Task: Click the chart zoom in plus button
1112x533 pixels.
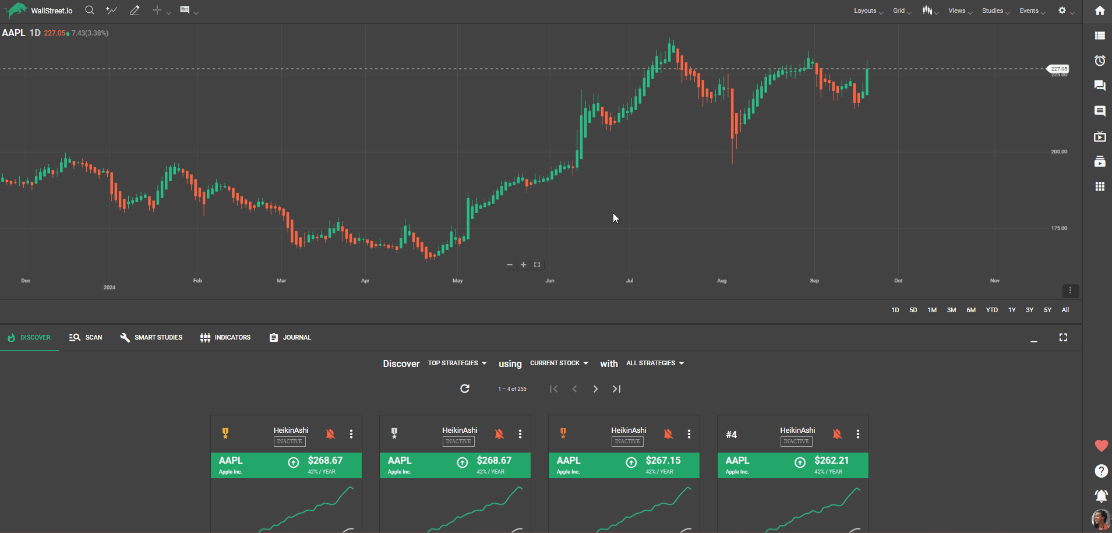Action: click(523, 265)
